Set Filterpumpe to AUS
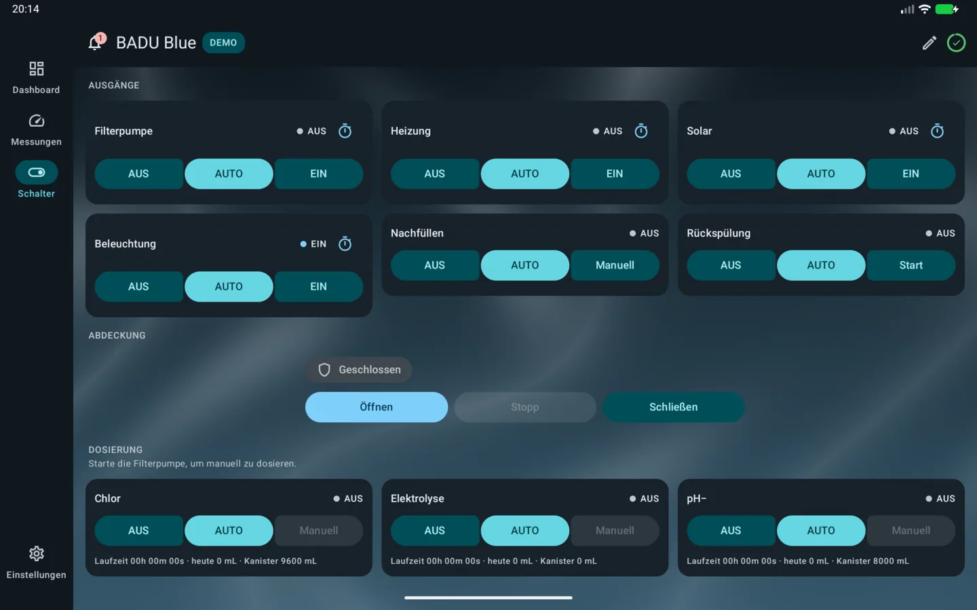Screen dimensions: 977x610 point(138,174)
